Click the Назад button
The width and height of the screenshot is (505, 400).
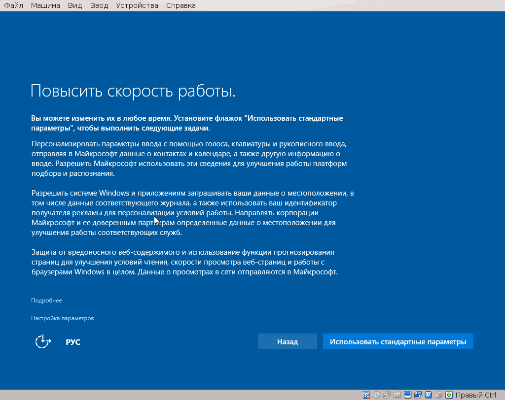288,341
